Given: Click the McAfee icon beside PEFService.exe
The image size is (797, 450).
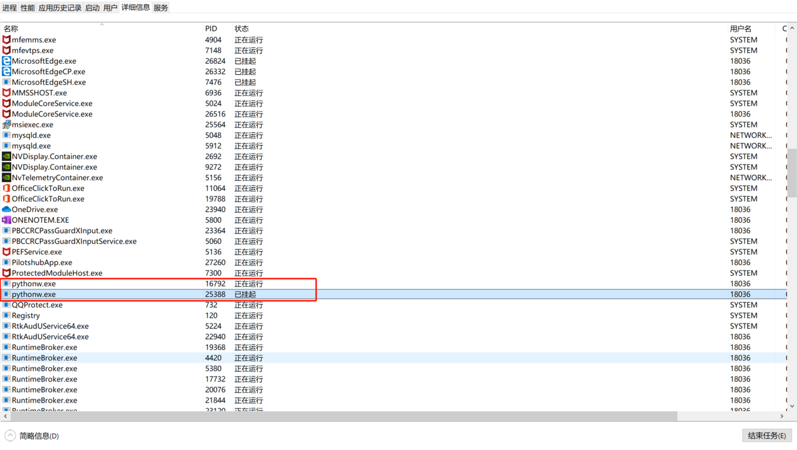Looking at the screenshot, I should coord(6,252).
